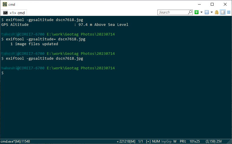232x144 pixels.
Task: Click the console icon on cmd tab
Action: coord(5,13)
